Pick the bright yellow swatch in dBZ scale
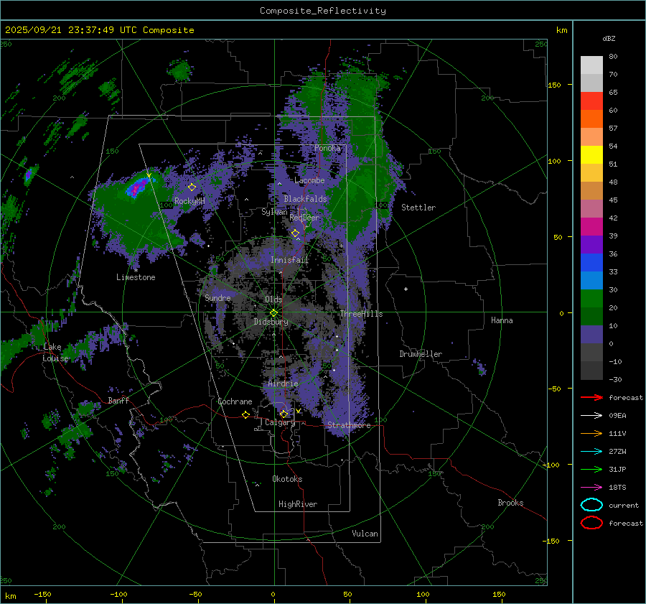This screenshot has width=646, height=604. point(591,155)
